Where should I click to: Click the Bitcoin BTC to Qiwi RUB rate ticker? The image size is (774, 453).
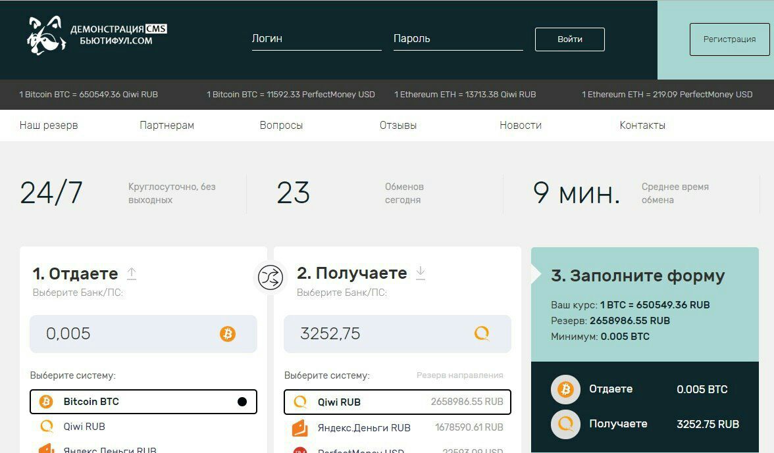tap(88, 94)
